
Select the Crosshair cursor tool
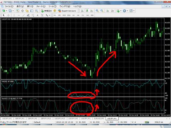point(9,15)
